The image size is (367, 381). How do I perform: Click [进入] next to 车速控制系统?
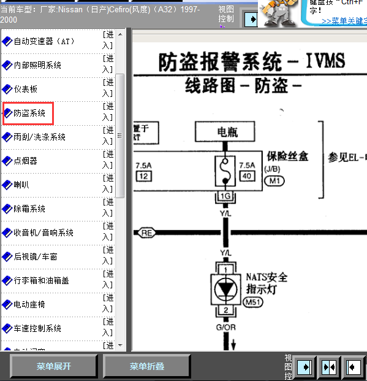108,327
